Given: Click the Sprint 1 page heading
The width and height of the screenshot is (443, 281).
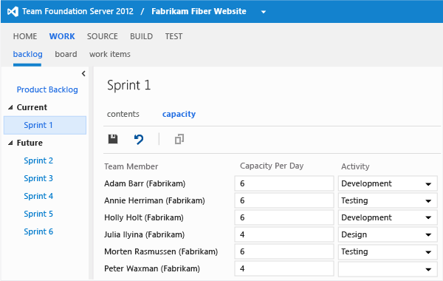Looking at the screenshot, I should (x=128, y=85).
